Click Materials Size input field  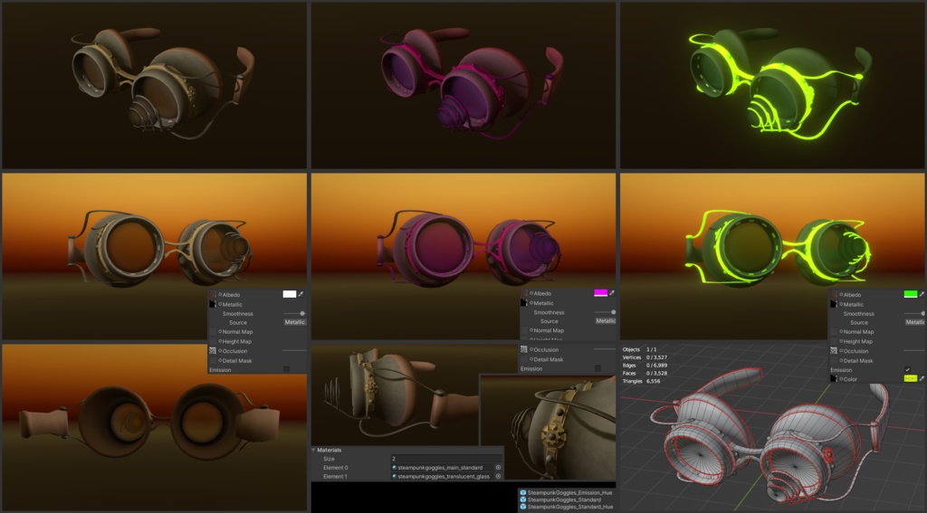click(x=446, y=459)
